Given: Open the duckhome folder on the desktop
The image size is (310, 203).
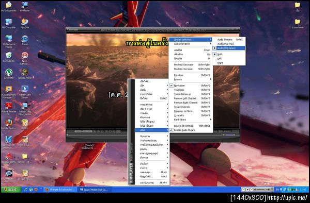Looking at the screenshot, I should pyautogui.click(x=298, y=24).
